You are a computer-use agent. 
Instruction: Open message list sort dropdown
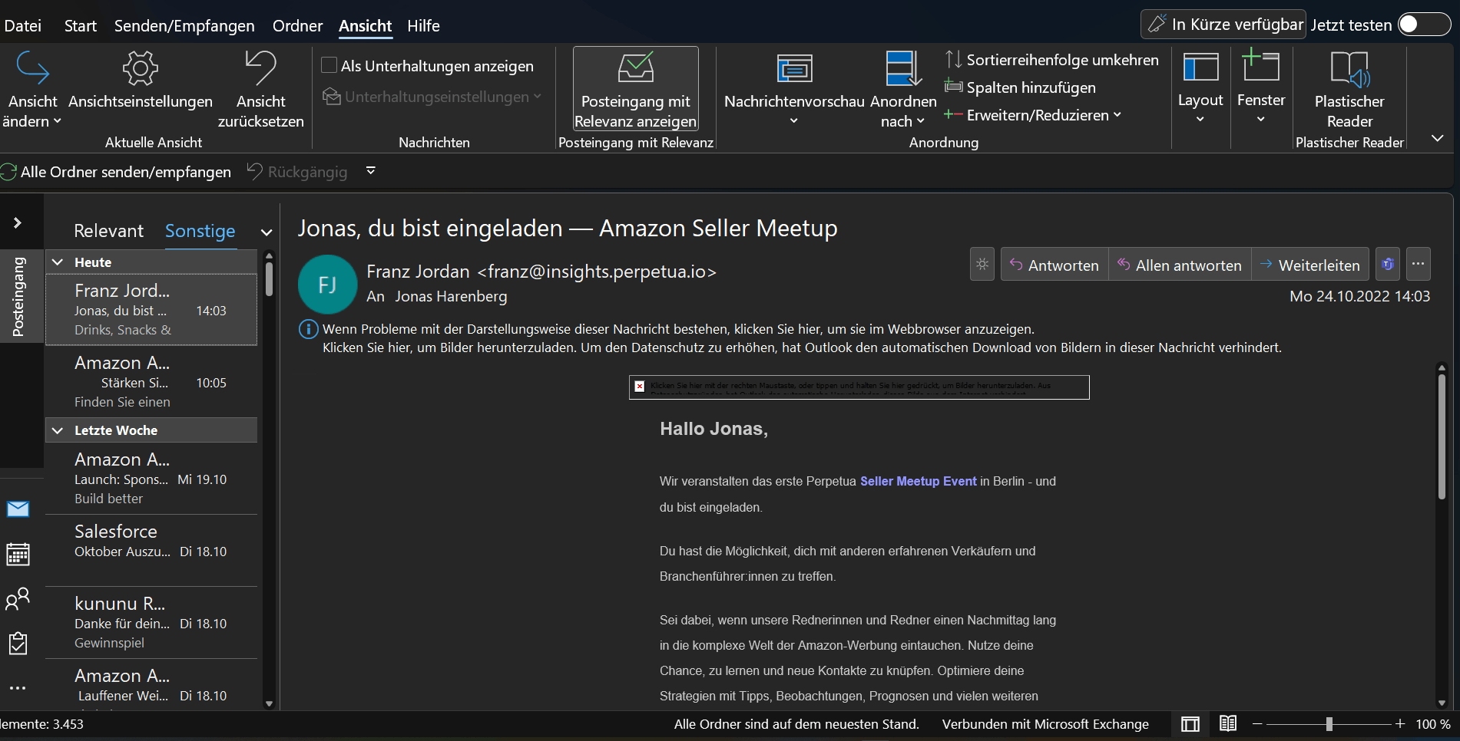[x=267, y=232]
